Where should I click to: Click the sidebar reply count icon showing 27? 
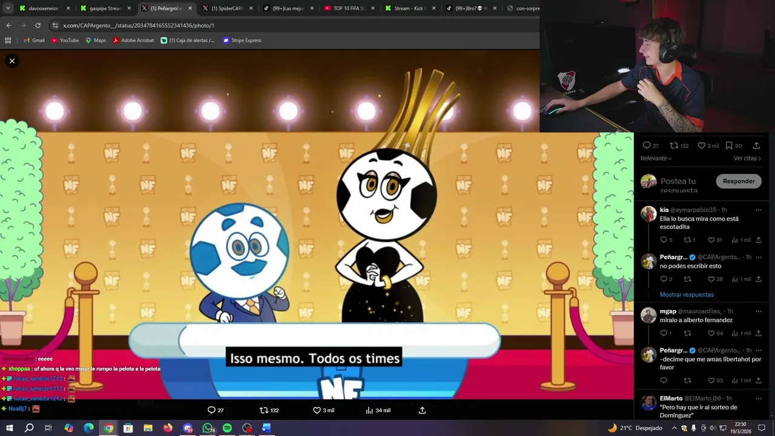pyautogui.click(x=647, y=145)
